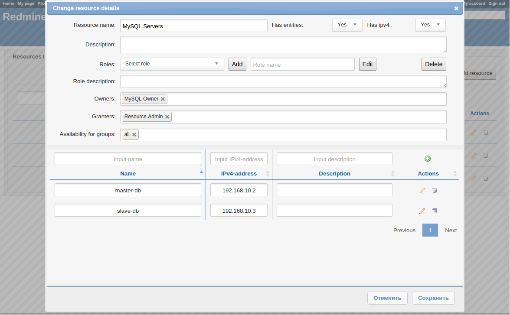Screen dimensions: 510x315
Task: Click the slave-db name cell
Action: click(128, 210)
